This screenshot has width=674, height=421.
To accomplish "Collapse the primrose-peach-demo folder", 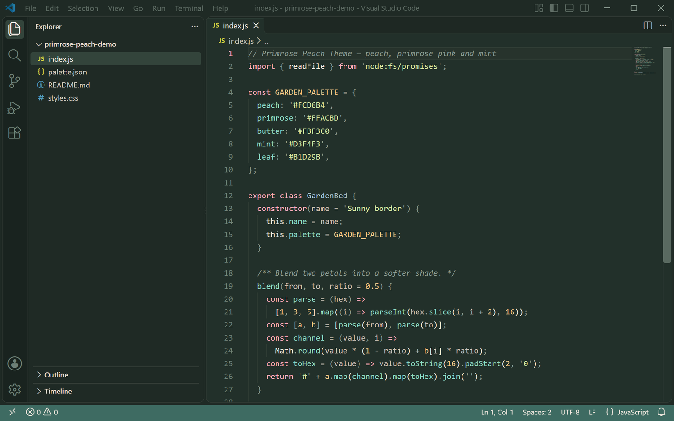I will pos(116,44).
